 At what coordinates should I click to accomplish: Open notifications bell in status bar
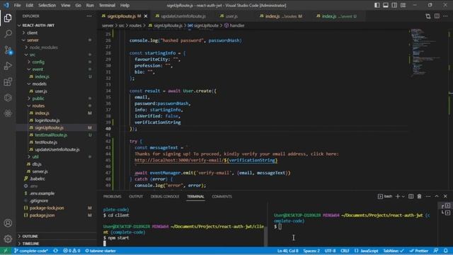[x=446, y=251]
